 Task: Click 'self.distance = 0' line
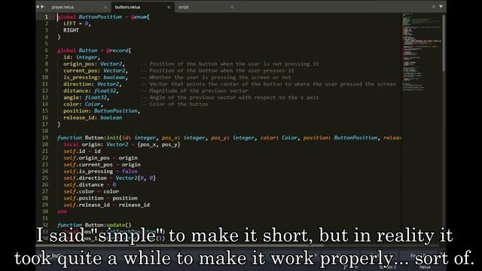(x=90, y=184)
